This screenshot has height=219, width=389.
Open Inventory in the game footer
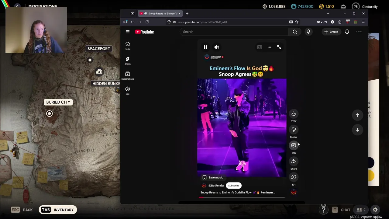58,210
